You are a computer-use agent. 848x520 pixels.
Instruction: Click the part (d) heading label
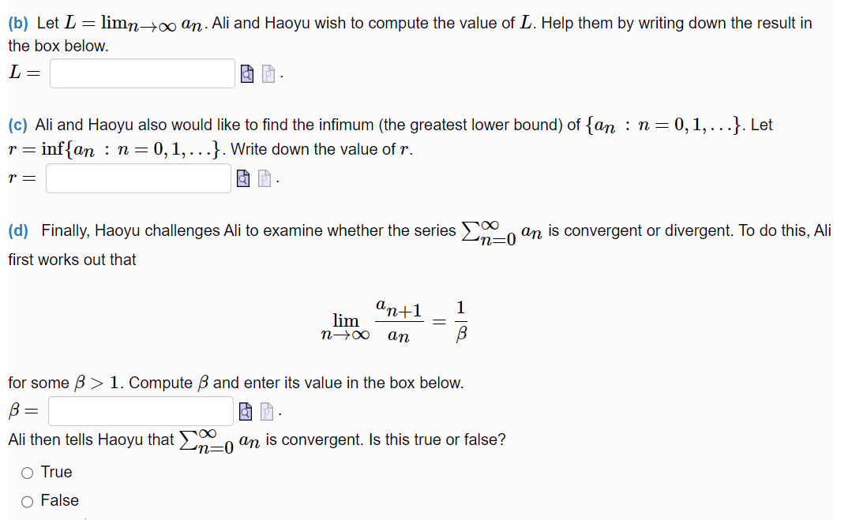point(19,230)
